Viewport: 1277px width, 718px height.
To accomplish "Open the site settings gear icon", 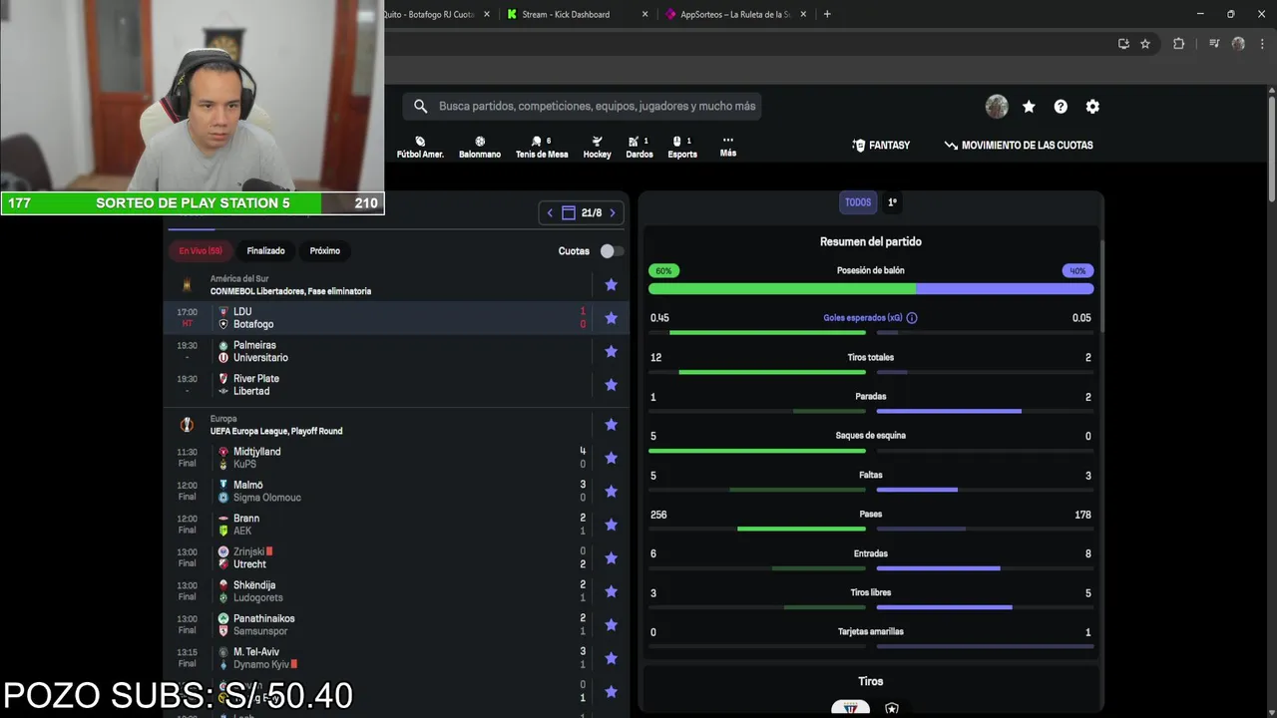I will click(x=1092, y=107).
